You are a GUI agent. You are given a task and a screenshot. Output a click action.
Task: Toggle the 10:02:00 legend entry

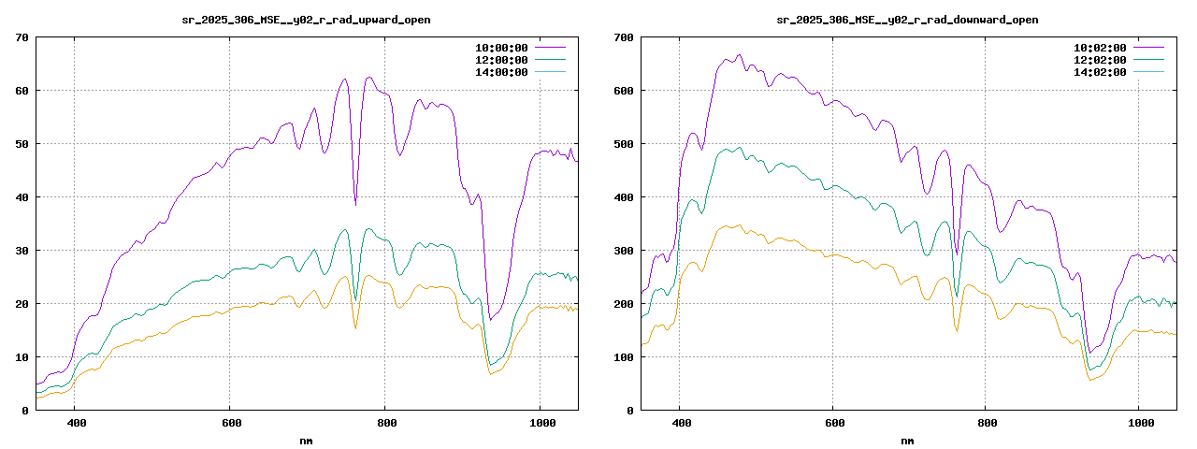pos(1100,48)
